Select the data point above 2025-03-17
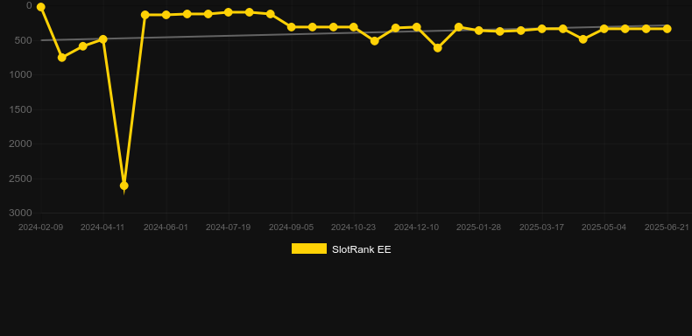 coord(542,29)
